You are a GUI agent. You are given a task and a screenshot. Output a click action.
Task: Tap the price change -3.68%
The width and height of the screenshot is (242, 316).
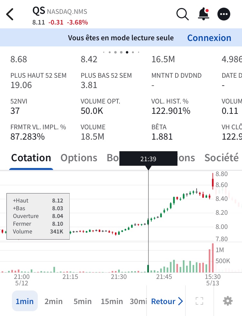[77, 22]
